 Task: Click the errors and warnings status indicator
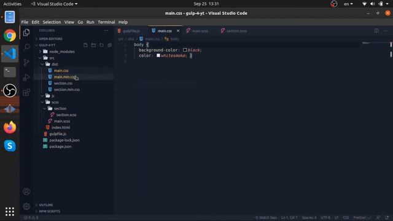coord(31,217)
